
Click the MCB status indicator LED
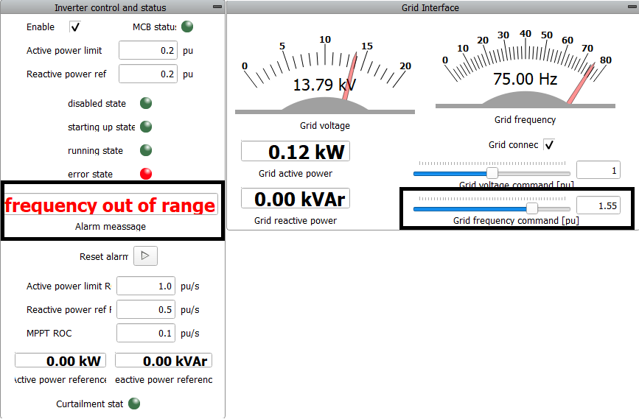pyautogui.click(x=187, y=27)
